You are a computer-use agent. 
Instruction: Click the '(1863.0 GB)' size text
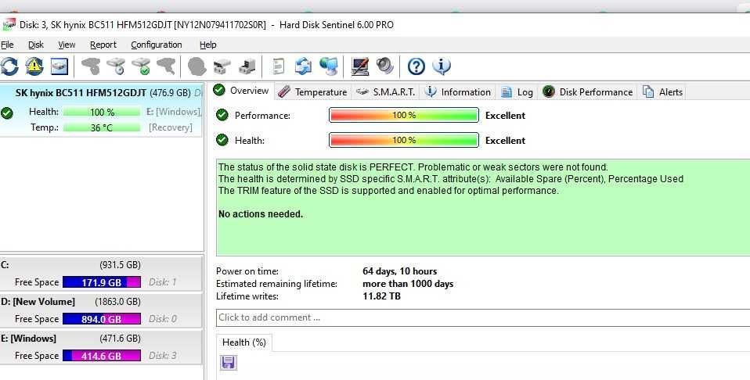(117, 301)
